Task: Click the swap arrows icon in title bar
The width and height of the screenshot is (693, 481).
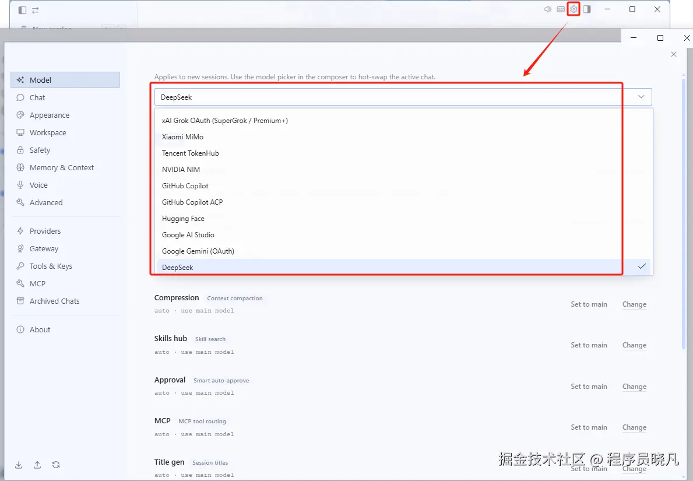Action: point(36,10)
